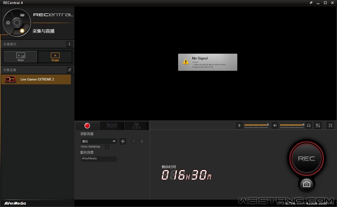Mute the microphone input

[x=239, y=125]
